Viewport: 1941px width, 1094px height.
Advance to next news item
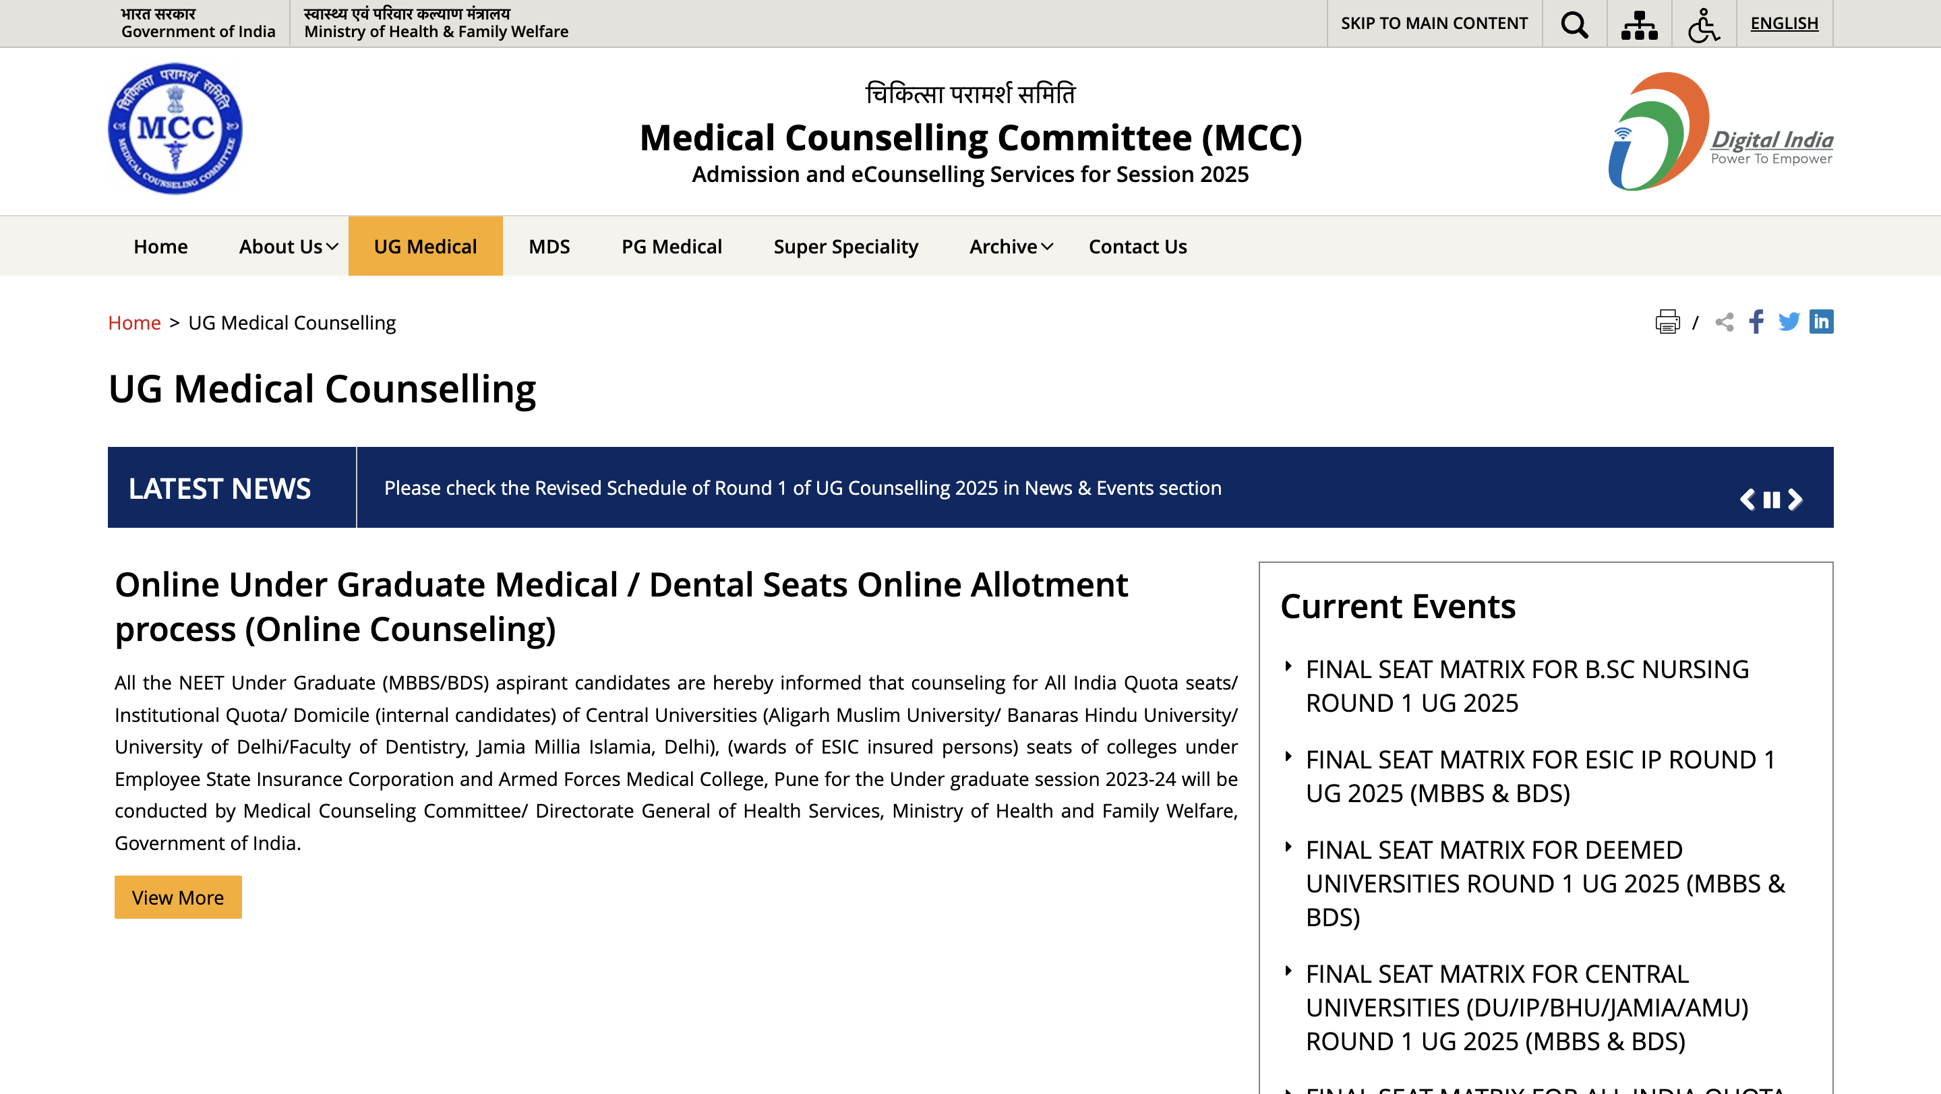coord(1795,499)
